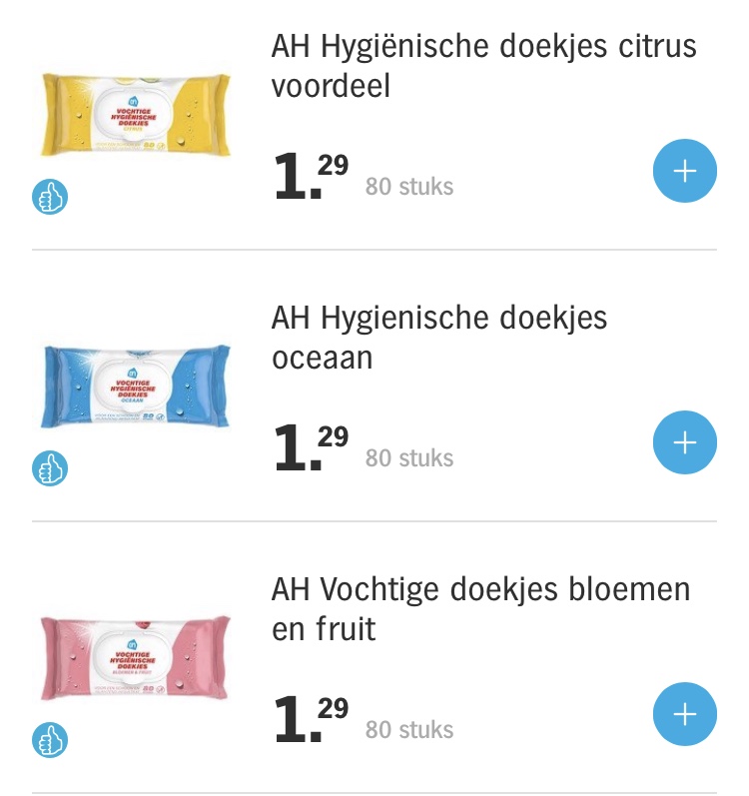Open AH Hygiënische doekjes citrus voordeel title
749x796 pixels.
pyautogui.click(x=483, y=66)
